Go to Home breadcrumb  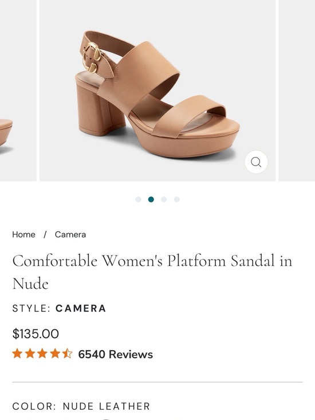pyautogui.click(x=23, y=234)
